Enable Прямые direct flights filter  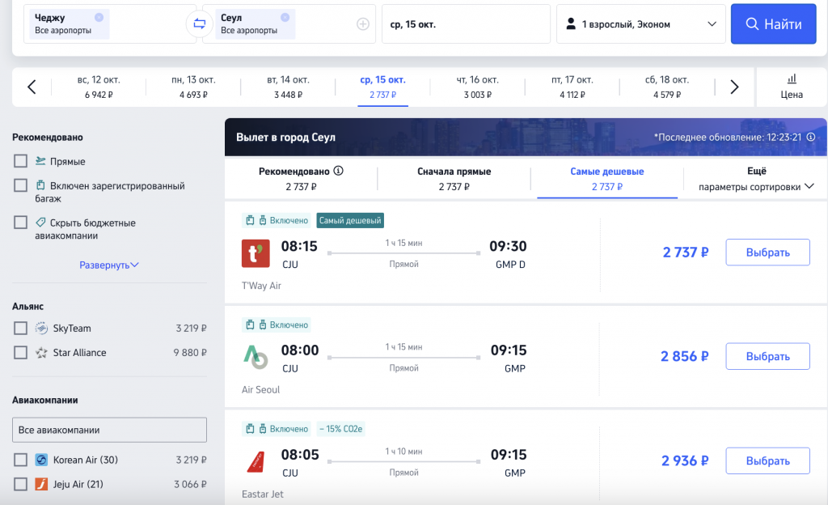click(20, 161)
